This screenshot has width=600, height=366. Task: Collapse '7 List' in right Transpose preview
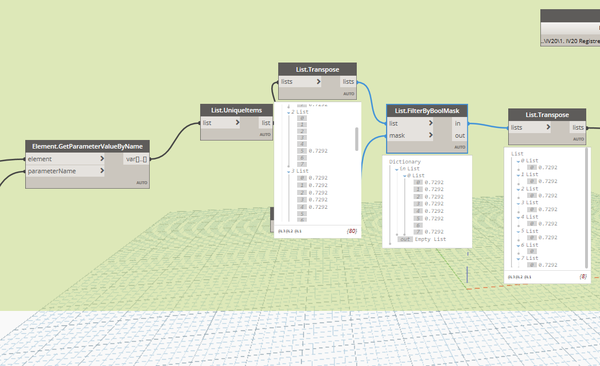[x=518, y=259]
